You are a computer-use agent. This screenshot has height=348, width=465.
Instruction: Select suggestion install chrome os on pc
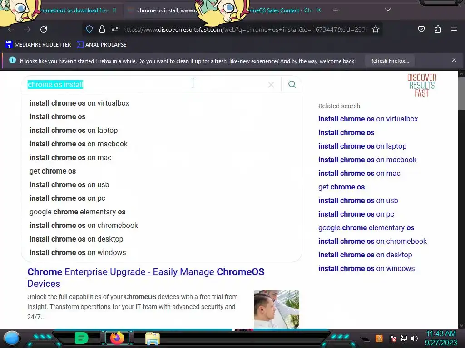pyautogui.click(x=67, y=198)
